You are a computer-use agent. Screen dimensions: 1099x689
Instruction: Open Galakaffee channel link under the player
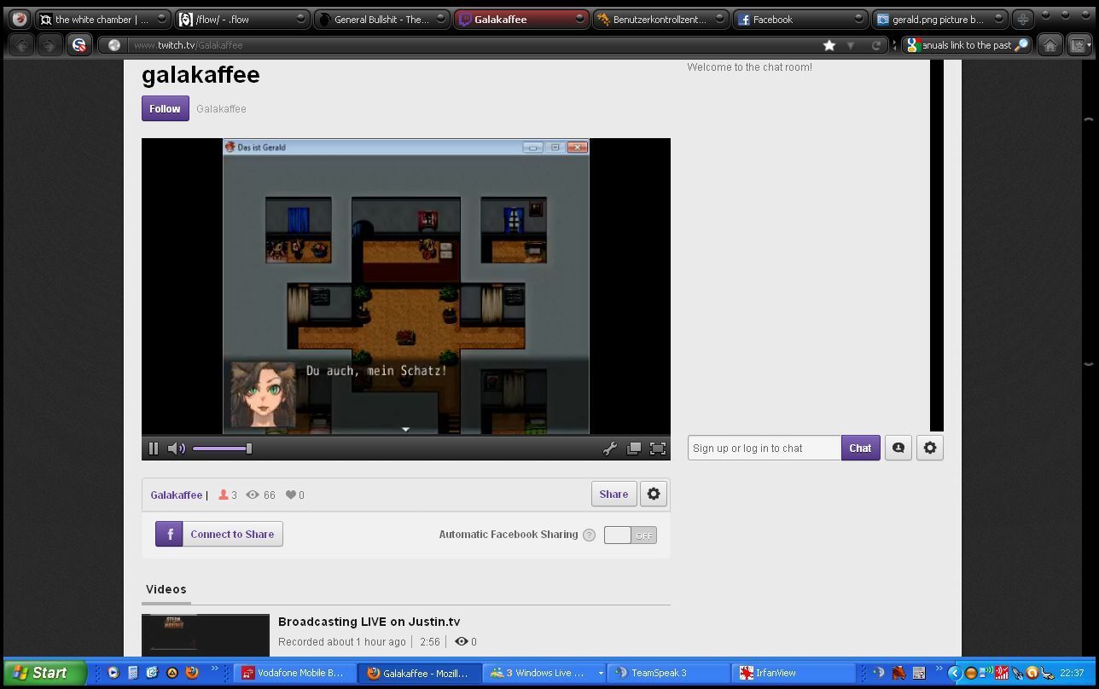tap(177, 495)
